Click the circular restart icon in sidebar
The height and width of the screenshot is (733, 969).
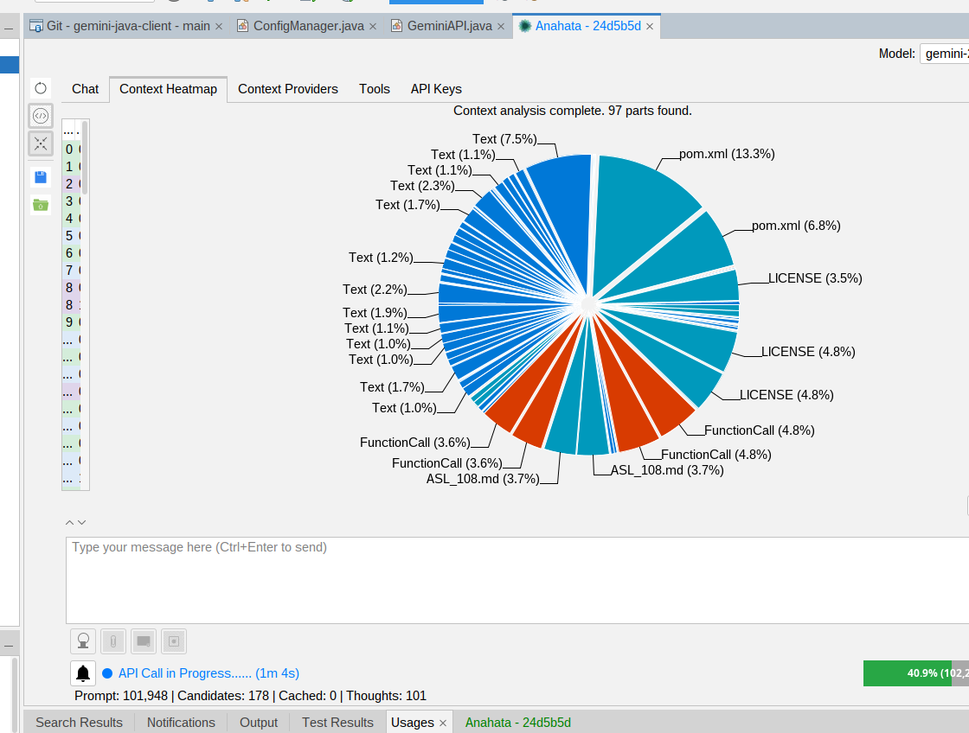point(41,88)
